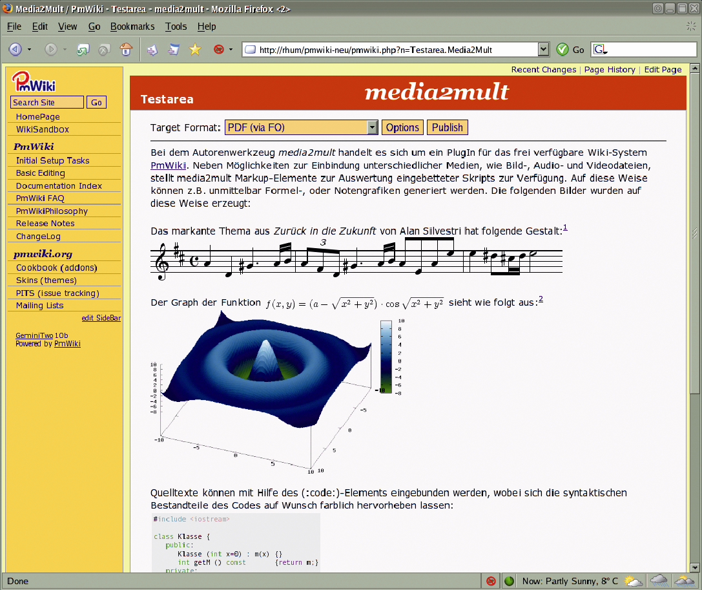Follow the Powered by PmWiki link

coord(67,344)
